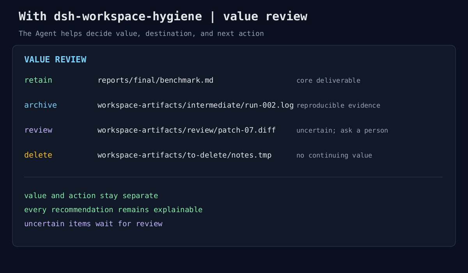Click the path 'workspace-artifacts/intermediate/run-002.log'
The height and width of the screenshot is (273, 468).
click(195, 105)
